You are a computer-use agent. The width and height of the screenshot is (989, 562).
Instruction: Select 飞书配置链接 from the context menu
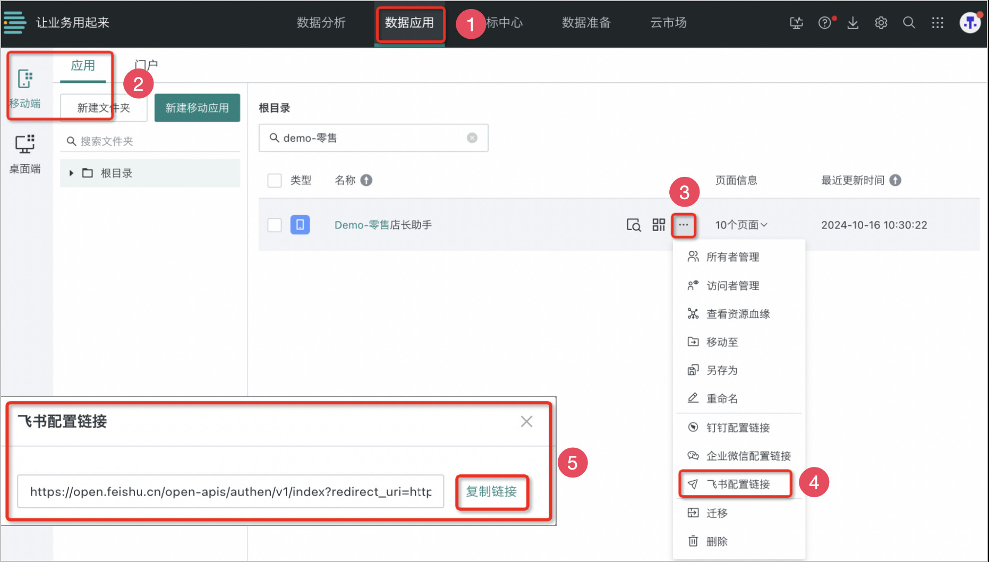[x=737, y=484]
